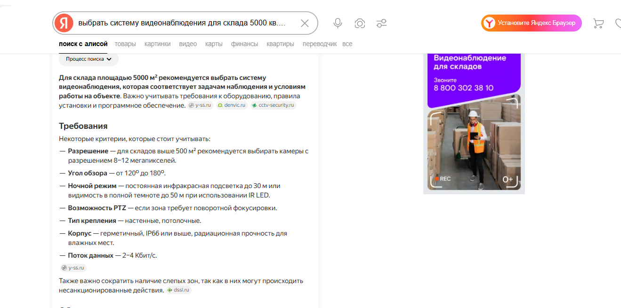The width and height of the screenshot is (621, 308).
Task: Open the denvic.ru source link
Action: (x=232, y=105)
